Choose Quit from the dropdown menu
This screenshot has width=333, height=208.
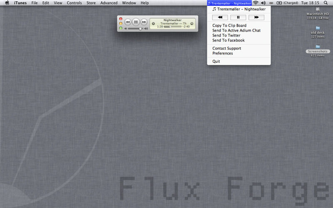pos(216,61)
